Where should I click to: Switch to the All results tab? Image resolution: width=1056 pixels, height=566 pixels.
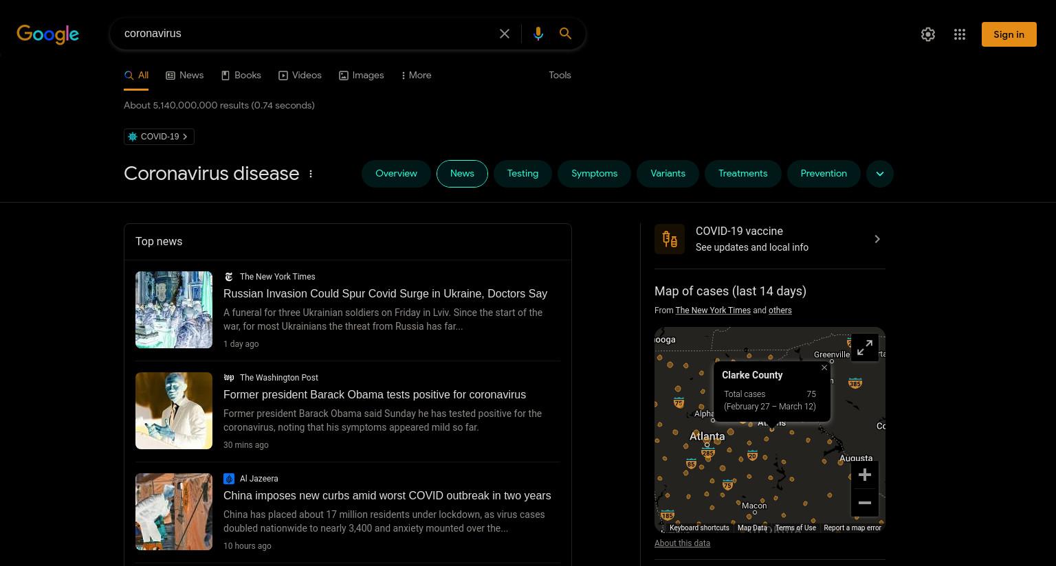pyautogui.click(x=136, y=76)
